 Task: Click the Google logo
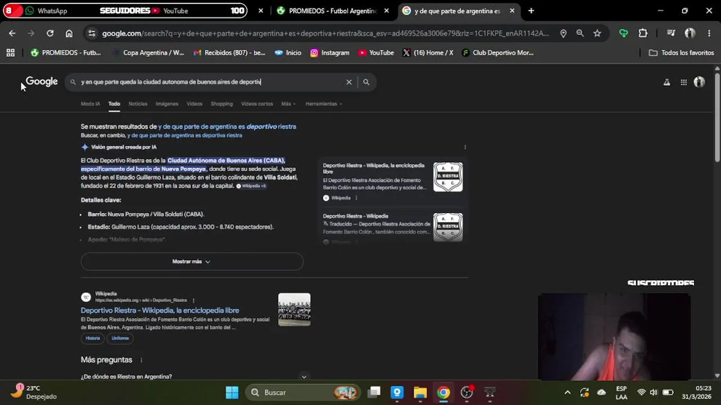(42, 82)
